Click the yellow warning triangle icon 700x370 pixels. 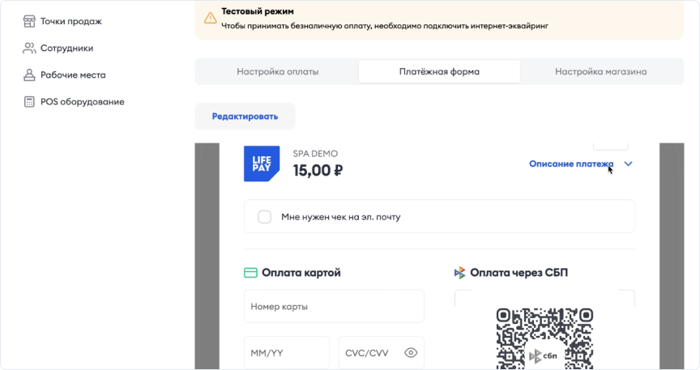point(210,18)
